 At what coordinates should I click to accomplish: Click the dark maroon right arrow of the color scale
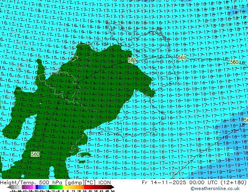(113, 187)
